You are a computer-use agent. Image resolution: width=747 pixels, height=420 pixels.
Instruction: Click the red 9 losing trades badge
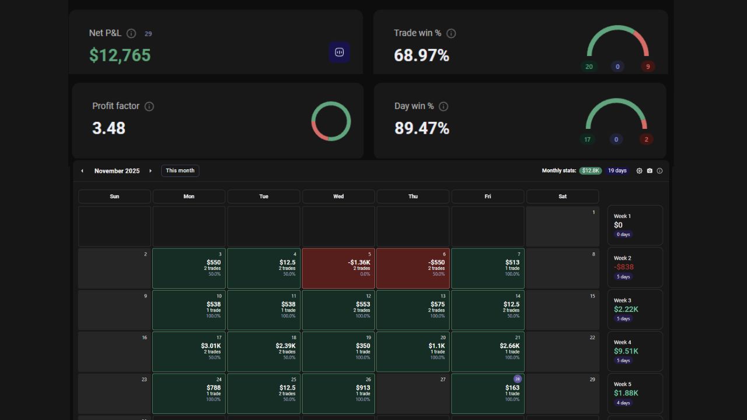(647, 66)
